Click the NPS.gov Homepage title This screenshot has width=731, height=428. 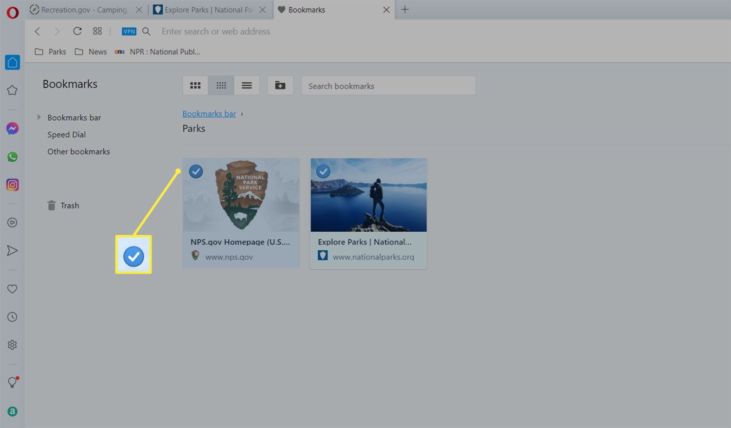click(x=240, y=242)
